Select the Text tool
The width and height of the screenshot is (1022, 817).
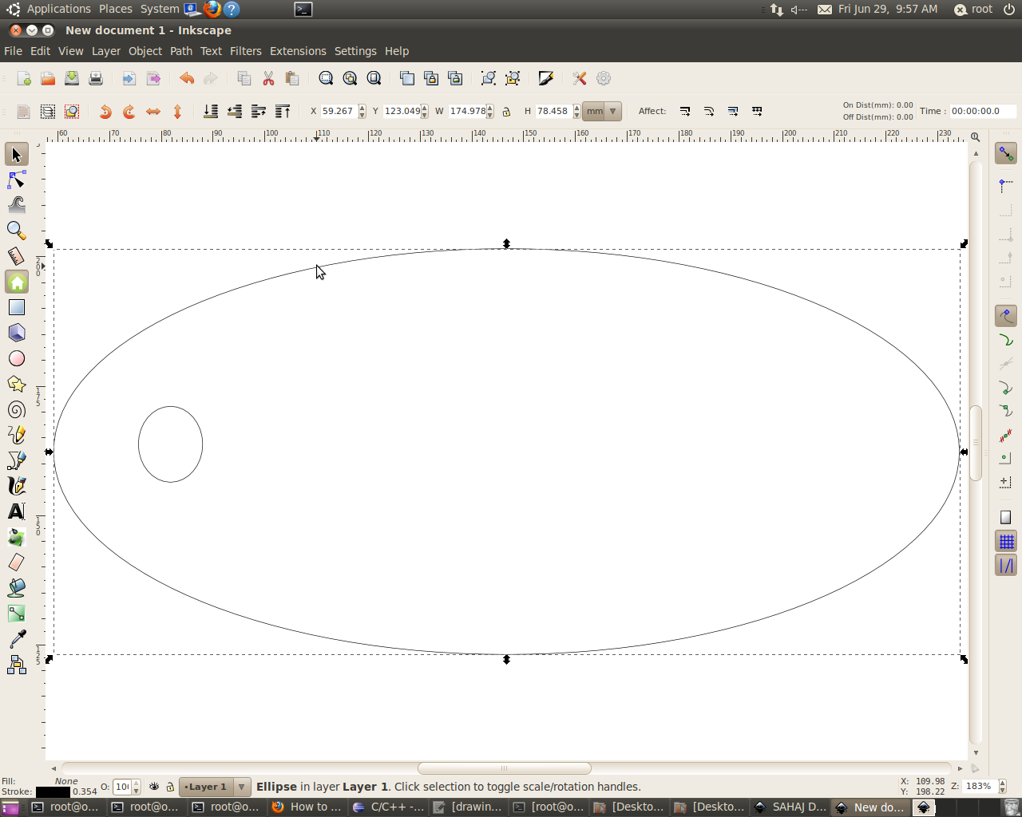(17, 511)
